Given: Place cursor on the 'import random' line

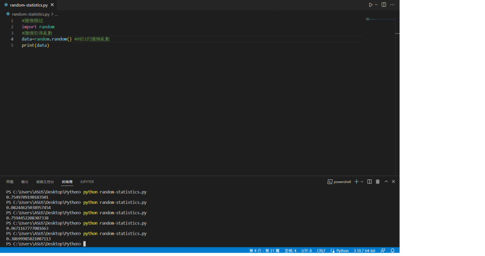Looking at the screenshot, I should pyautogui.click(x=38, y=27).
